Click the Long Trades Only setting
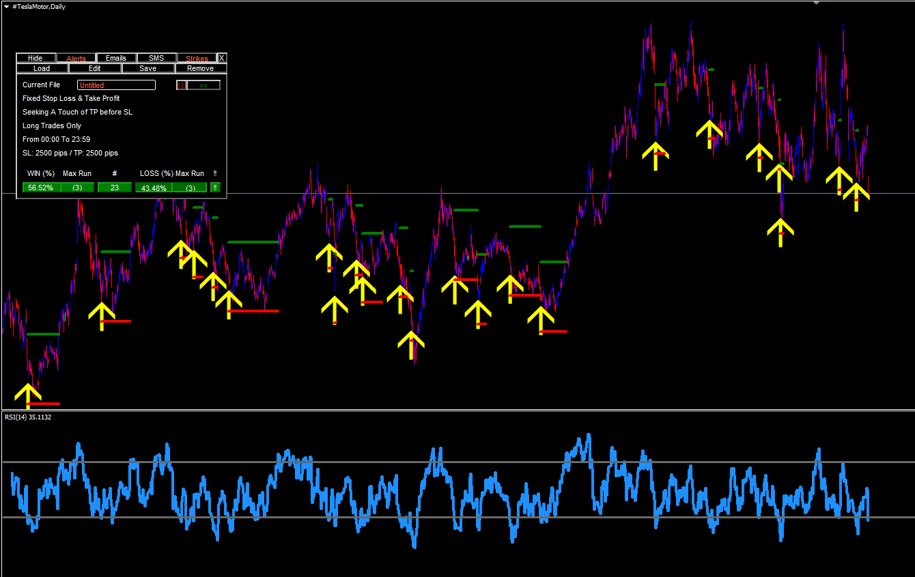Viewport: 915px width, 577px height. pos(52,125)
